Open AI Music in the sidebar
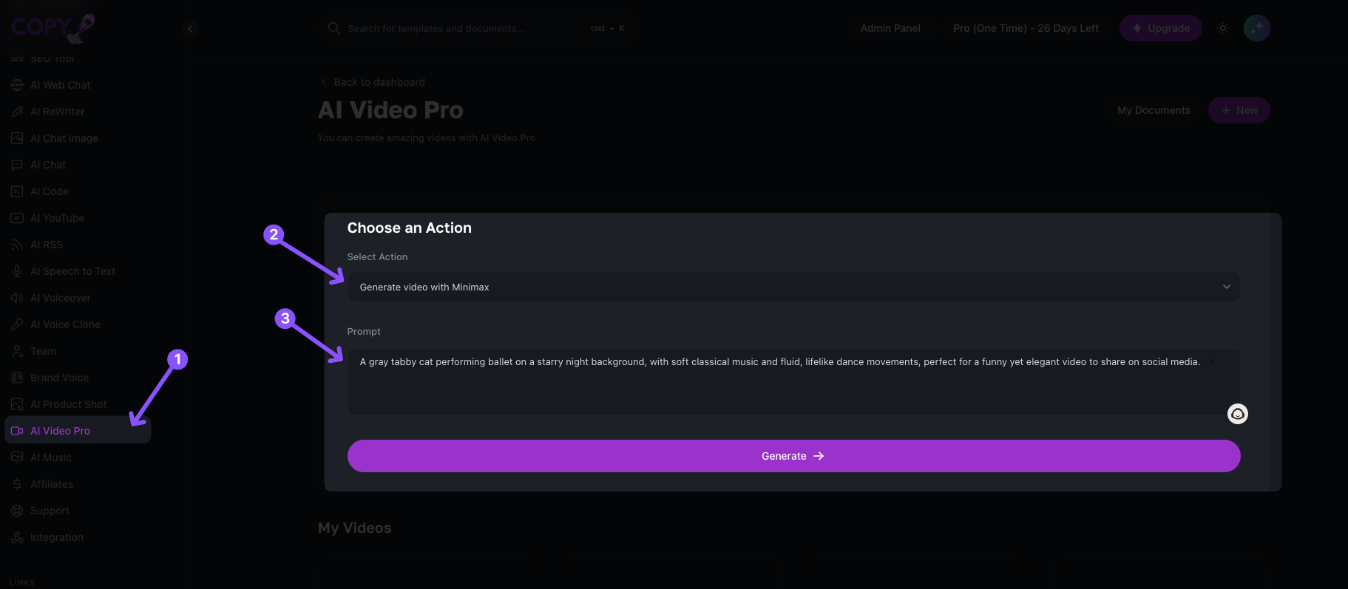 (x=51, y=457)
